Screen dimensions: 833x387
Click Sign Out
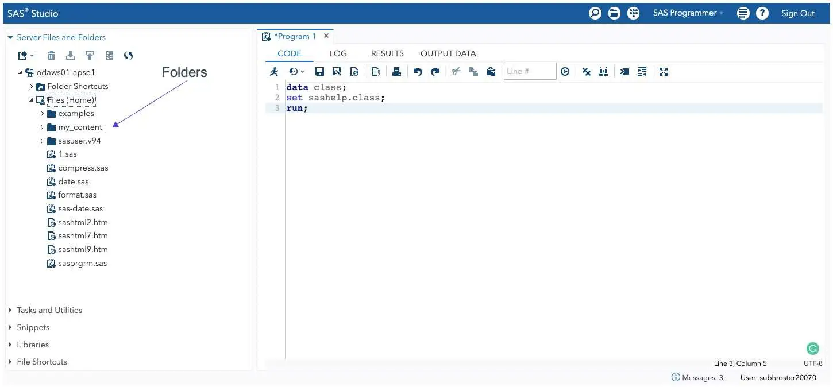click(x=798, y=13)
